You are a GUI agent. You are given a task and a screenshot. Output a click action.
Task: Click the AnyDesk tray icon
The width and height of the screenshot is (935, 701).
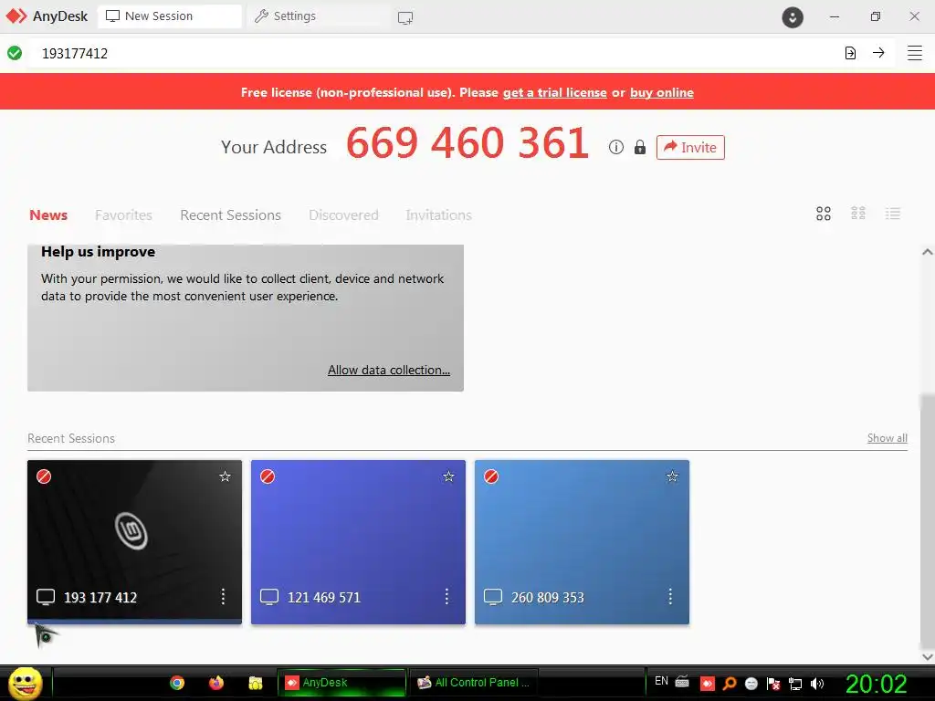[x=708, y=683]
